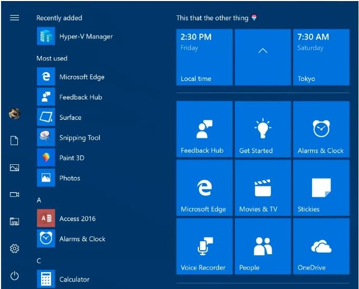359x289 pixels.
Task: Expand the hamburger menu
Action: pos(14,17)
